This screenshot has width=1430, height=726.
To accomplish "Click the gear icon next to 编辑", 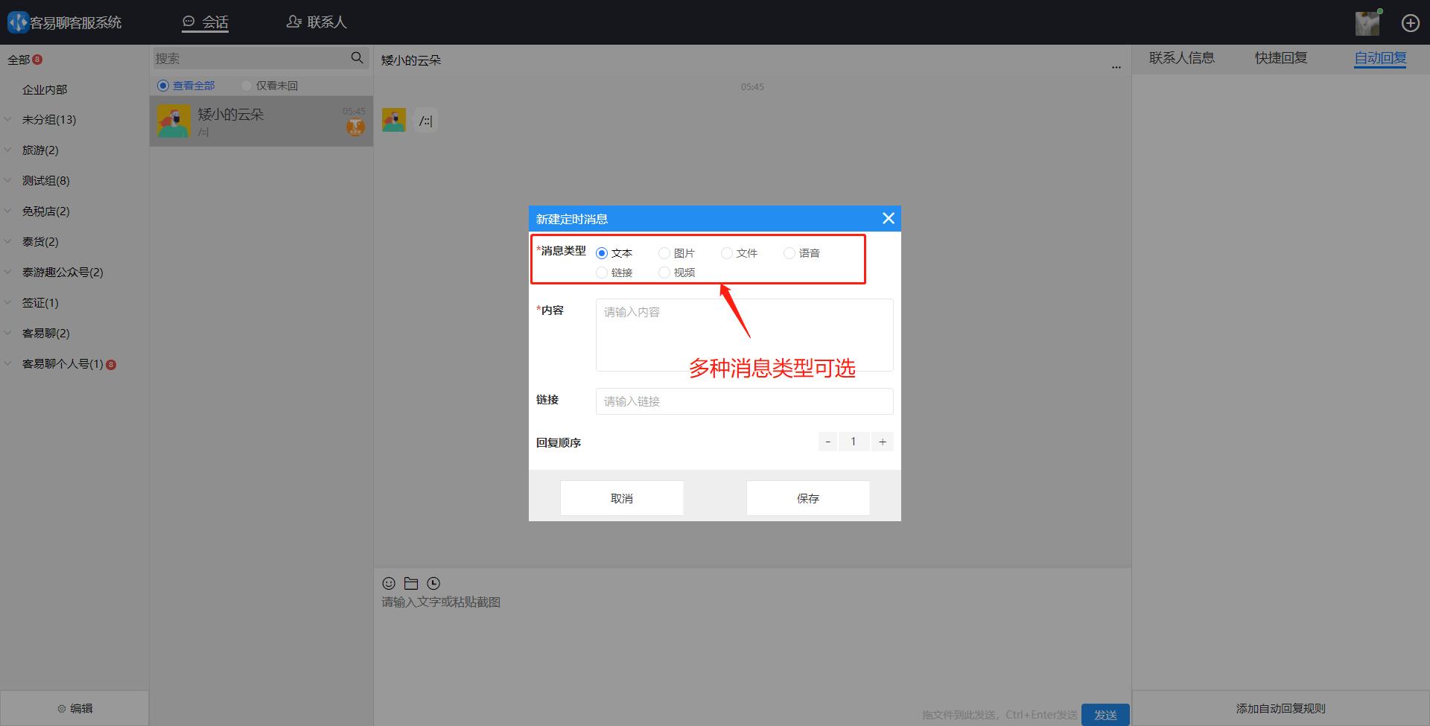I will tap(63, 708).
